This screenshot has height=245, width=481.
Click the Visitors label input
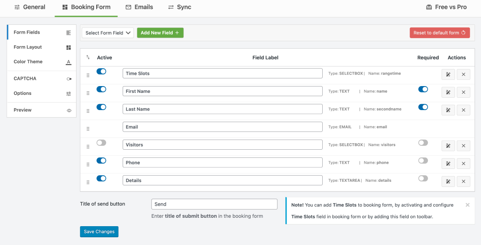click(222, 145)
